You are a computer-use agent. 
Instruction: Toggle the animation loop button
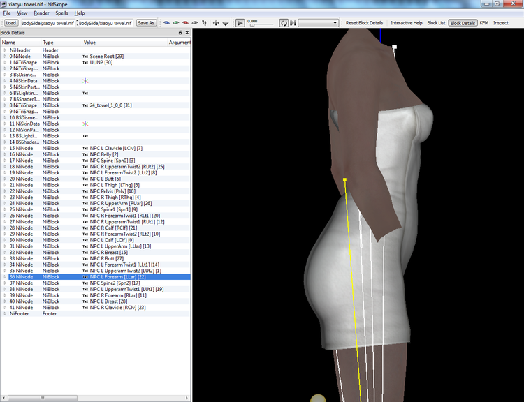(x=284, y=23)
